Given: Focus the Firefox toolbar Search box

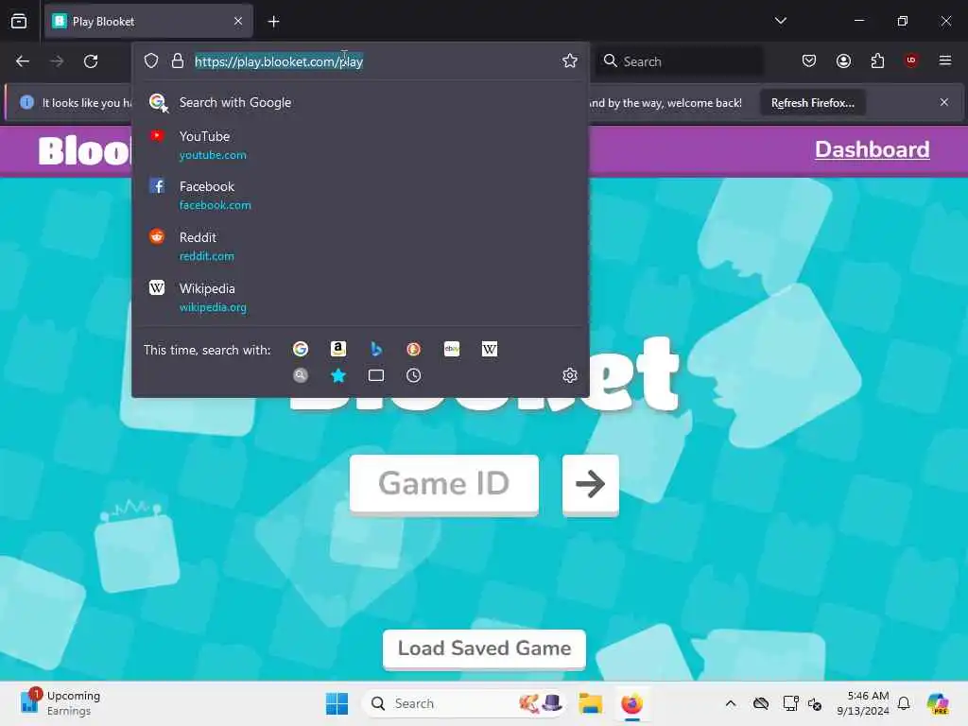Looking at the screenshot, I should tap(679, 61).
